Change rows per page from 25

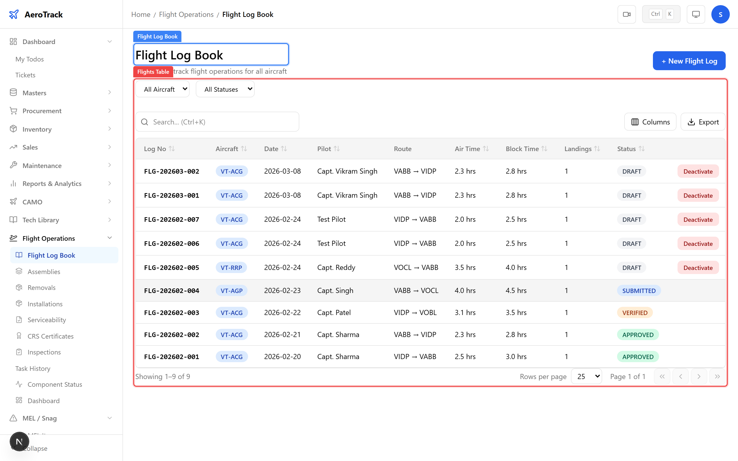pyautogui.click(x=587, y=376)
